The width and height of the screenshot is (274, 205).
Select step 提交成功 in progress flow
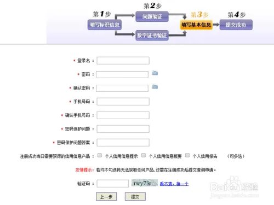point(236,25)
